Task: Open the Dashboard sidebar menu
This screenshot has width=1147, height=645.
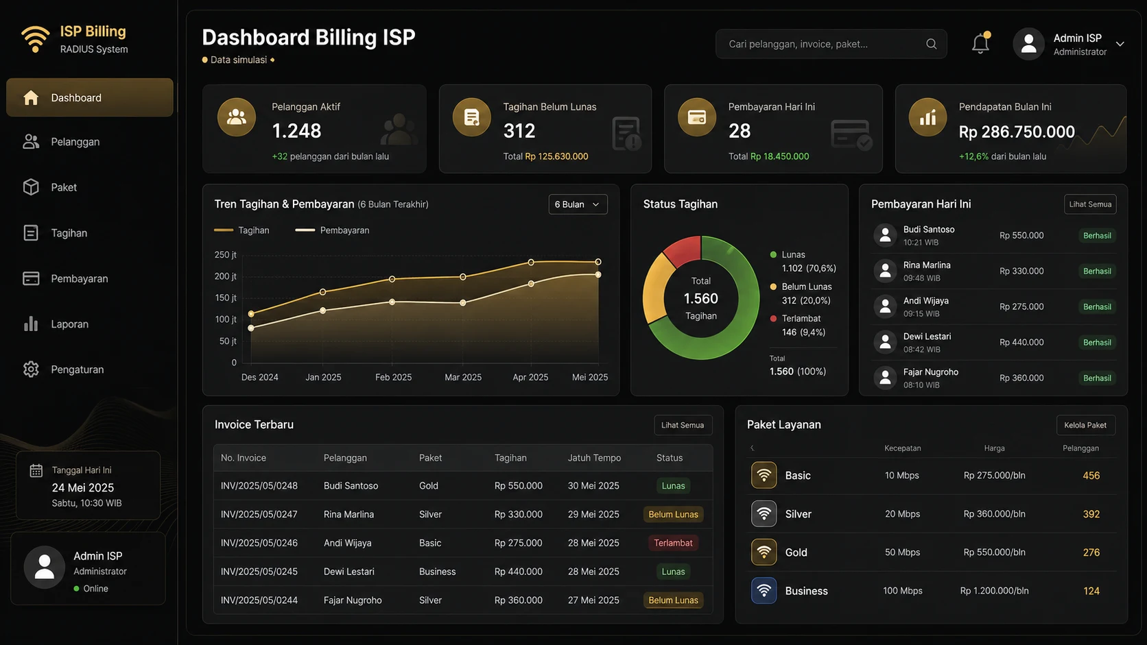Action: pyautogui.click(x=90, y=97)
